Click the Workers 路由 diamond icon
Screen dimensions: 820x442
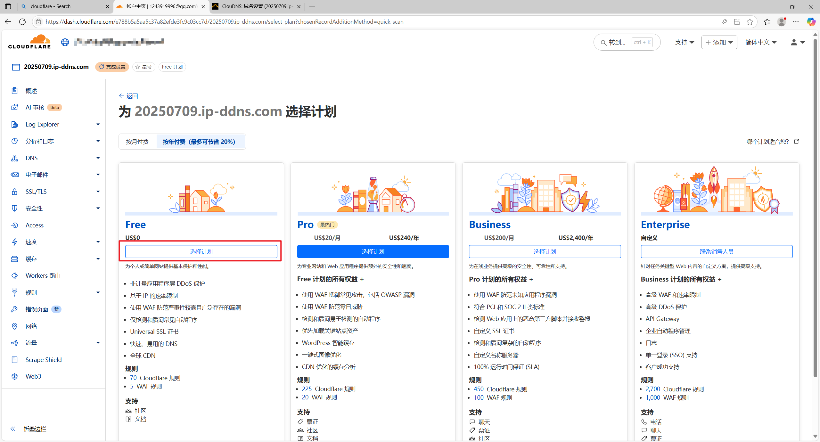tap(14, 275)
